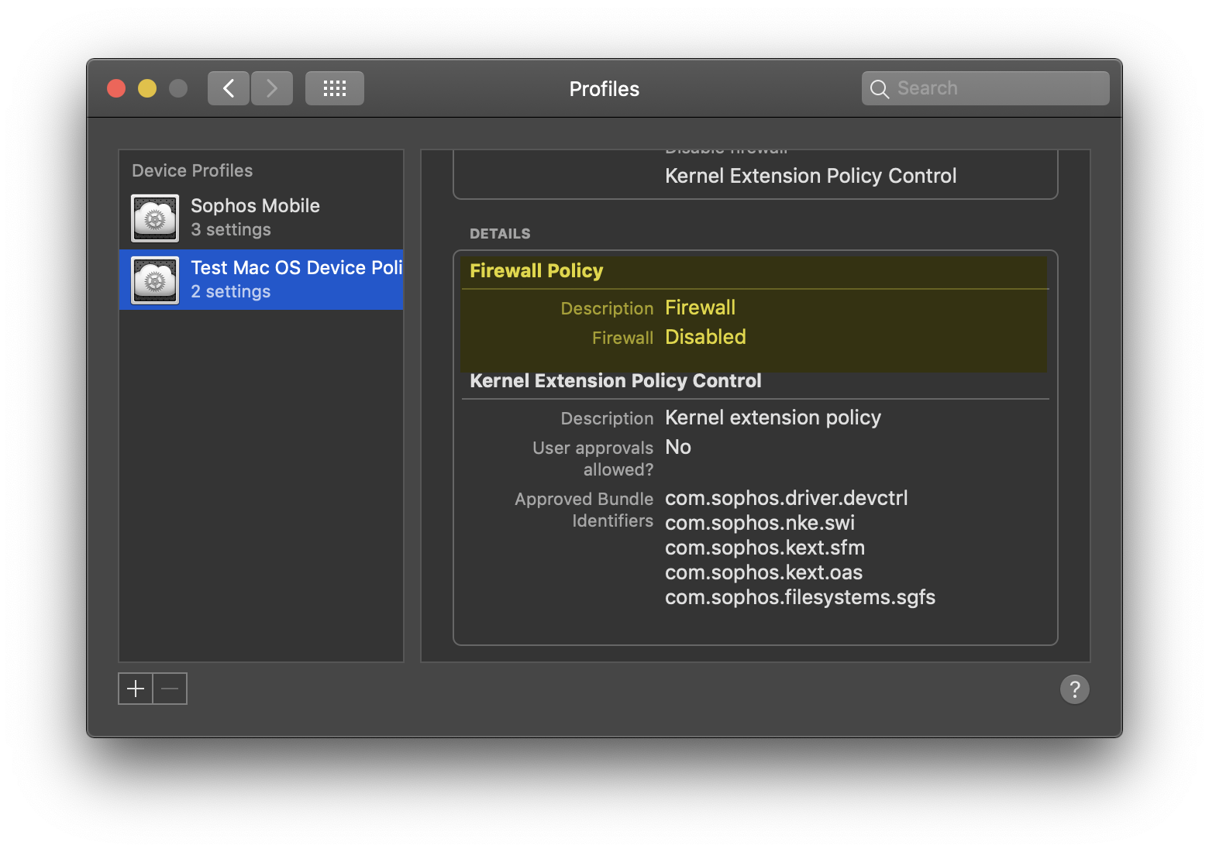Click com.sophos.driver.devctrl identifier
Image resolution: width=1209 pixels, height=852 pixels.
point(787,498)
